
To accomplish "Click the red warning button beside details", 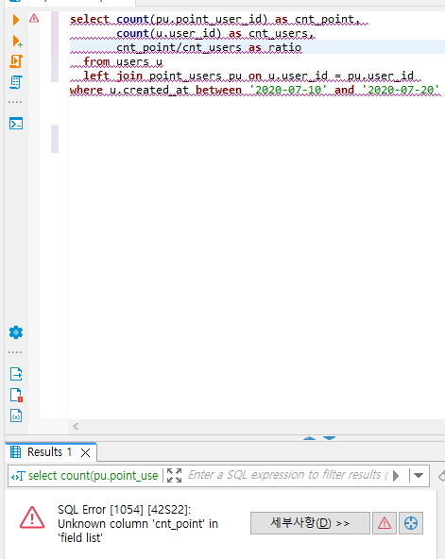I will [385, 523].
